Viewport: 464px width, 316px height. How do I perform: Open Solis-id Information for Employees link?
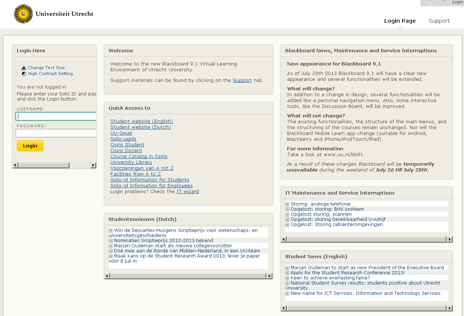[151, 186]
